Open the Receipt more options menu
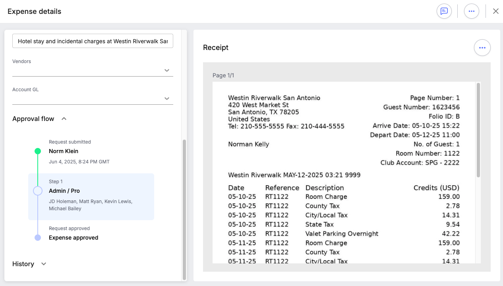Image resolution: width=503 pixels, height=286 pixels. pyautogui.click(x=482, y=48)
